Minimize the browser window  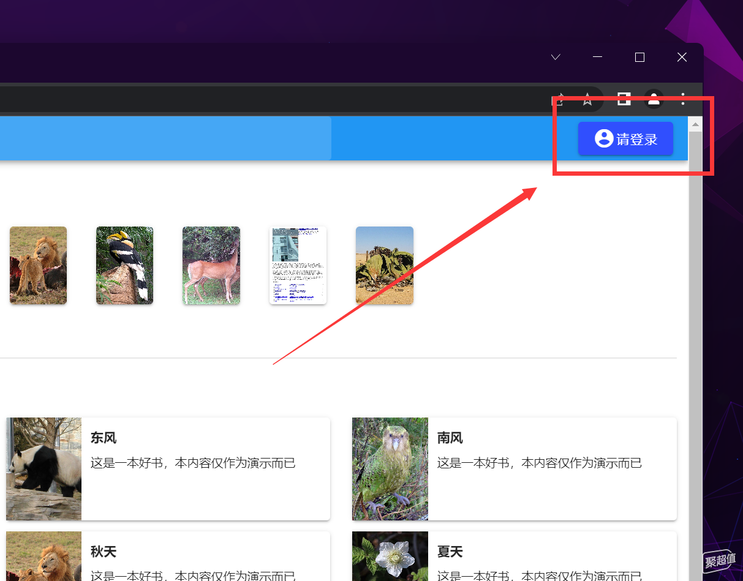(598, 57)
